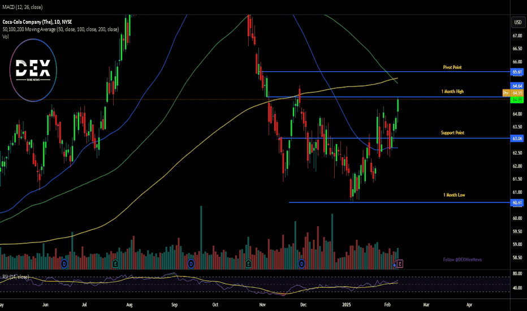Image resolution: width=527 pixels, height=311 pixels.
Task: Click the 66.50 price axis label
Action: pyautogui.click(x=517, y=49)
